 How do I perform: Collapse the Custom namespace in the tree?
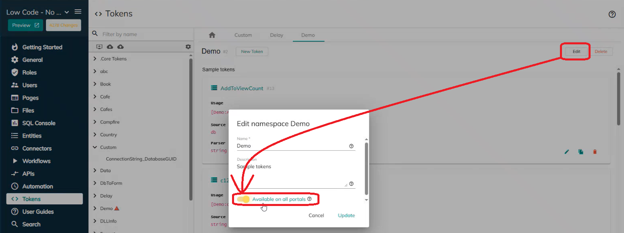point(95,148)
